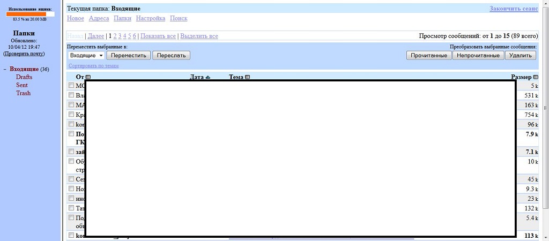Mark selected as Непрочитанные
Screen dimensions: 549x241
tap(478, 55)
